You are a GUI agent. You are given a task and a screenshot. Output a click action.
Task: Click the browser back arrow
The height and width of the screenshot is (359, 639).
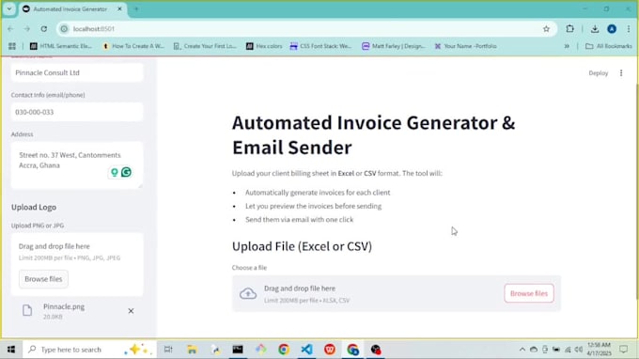(x=10, y=29)
